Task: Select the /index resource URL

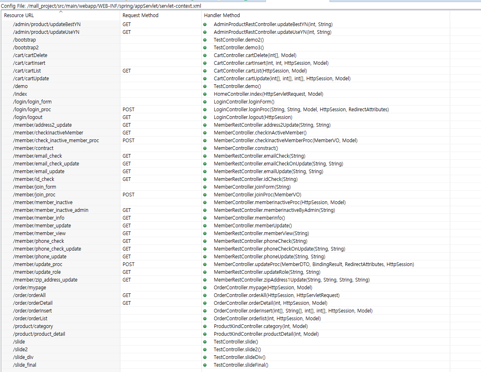Action: (x=20, y=94)
